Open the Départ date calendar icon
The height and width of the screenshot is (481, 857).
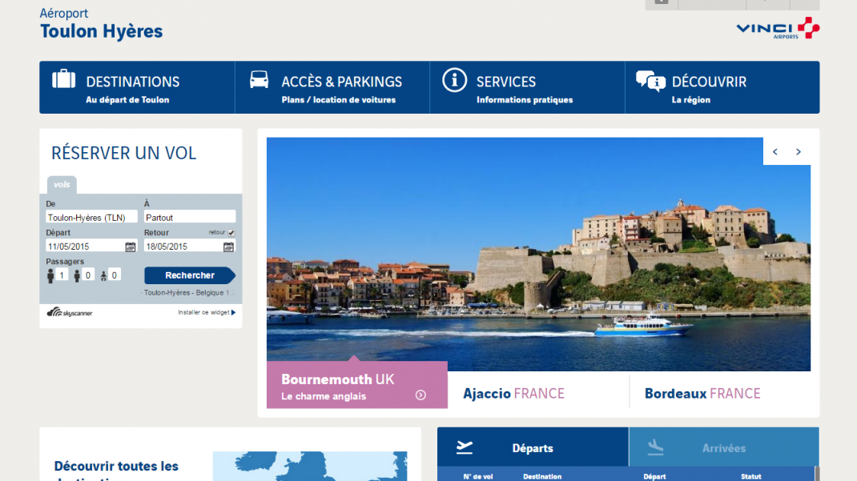coord(131,247)
